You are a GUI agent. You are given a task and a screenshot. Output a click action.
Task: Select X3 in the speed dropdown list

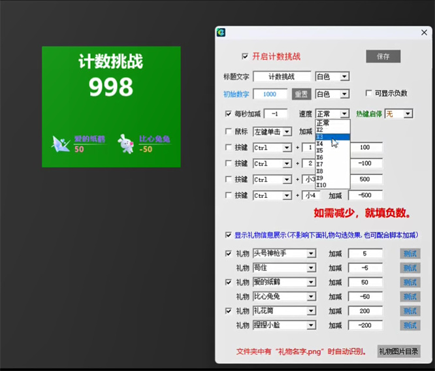332,137
